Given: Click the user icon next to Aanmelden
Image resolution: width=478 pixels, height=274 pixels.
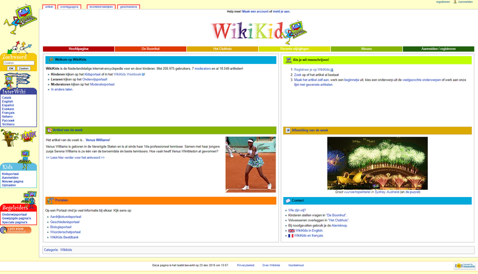Looking at the screenshot, I should (455, 2).
